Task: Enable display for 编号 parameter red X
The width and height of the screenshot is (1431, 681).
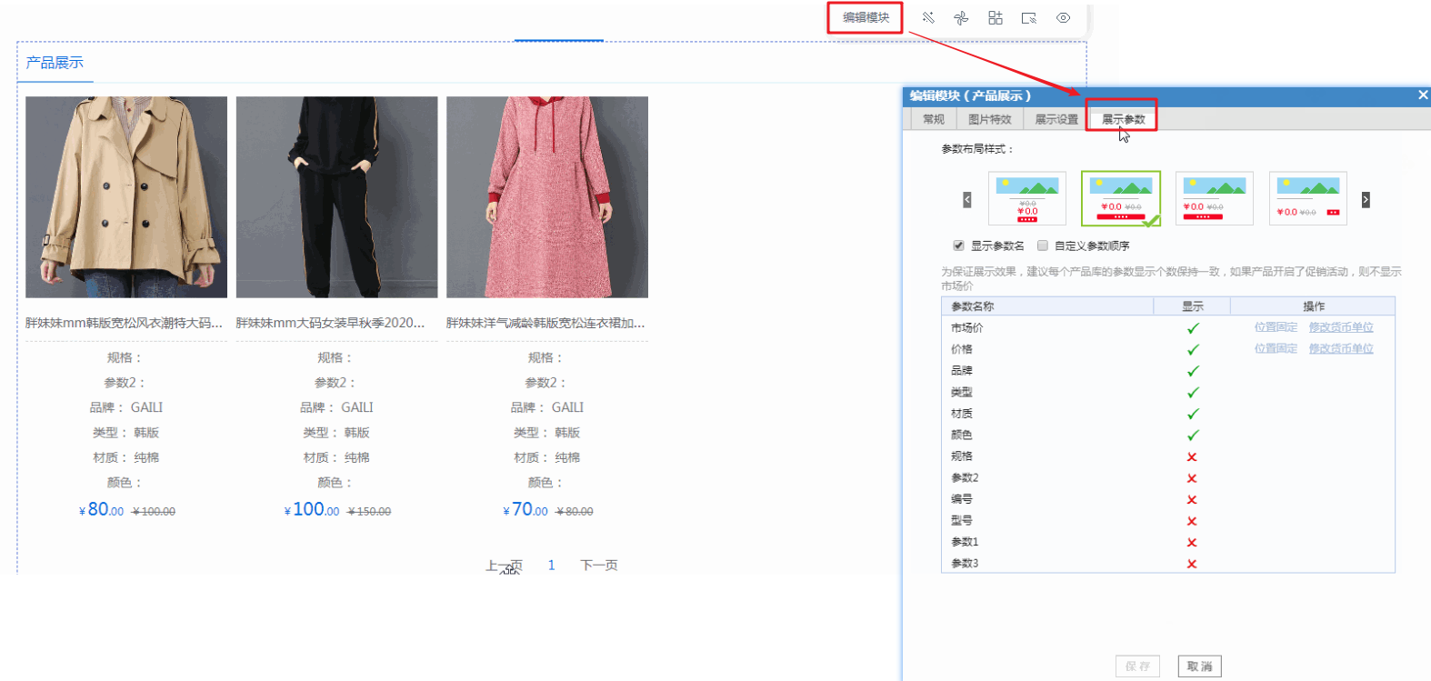Action: (x=1192, y=500)
